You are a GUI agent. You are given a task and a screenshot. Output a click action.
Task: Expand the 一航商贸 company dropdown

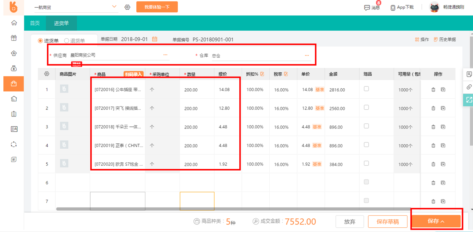tap(114, 7)
